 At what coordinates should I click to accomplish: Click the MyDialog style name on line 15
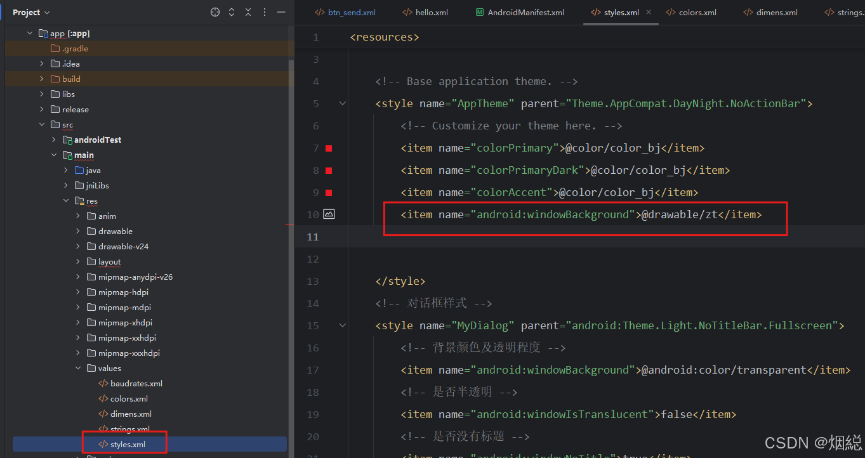click(482, 325)
